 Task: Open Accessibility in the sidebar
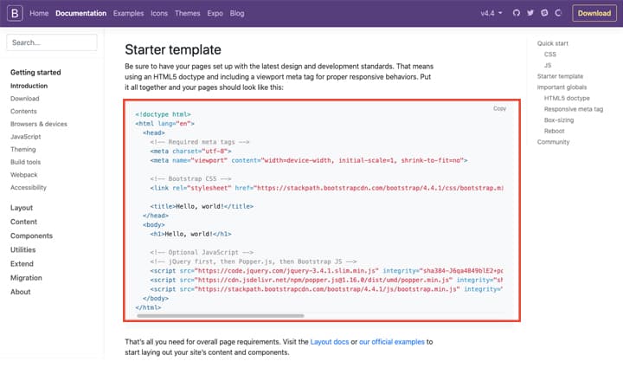[29, 188]
